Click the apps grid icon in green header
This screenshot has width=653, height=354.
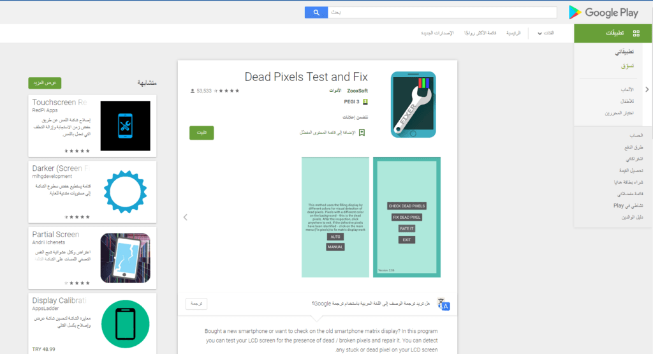coord(636,33)
